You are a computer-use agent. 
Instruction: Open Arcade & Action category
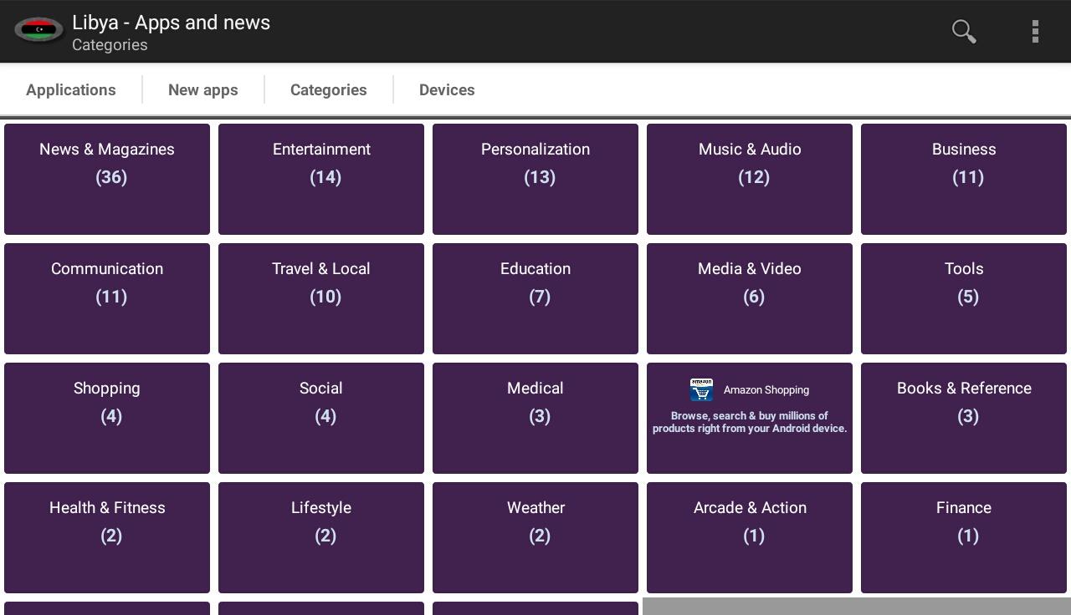750,537
